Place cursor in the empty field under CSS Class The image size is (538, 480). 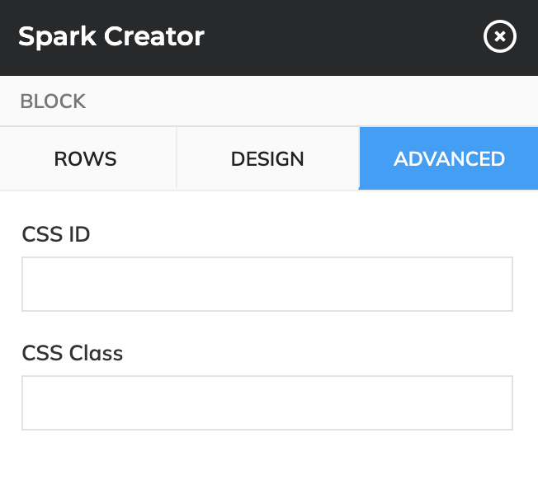point(267,402)
